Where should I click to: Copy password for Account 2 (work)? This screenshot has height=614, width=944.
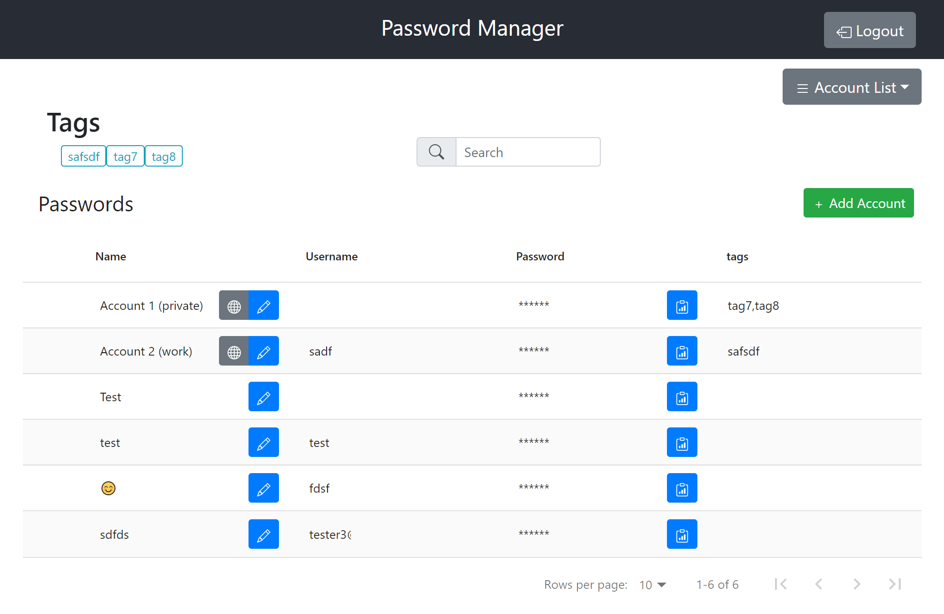682,351
